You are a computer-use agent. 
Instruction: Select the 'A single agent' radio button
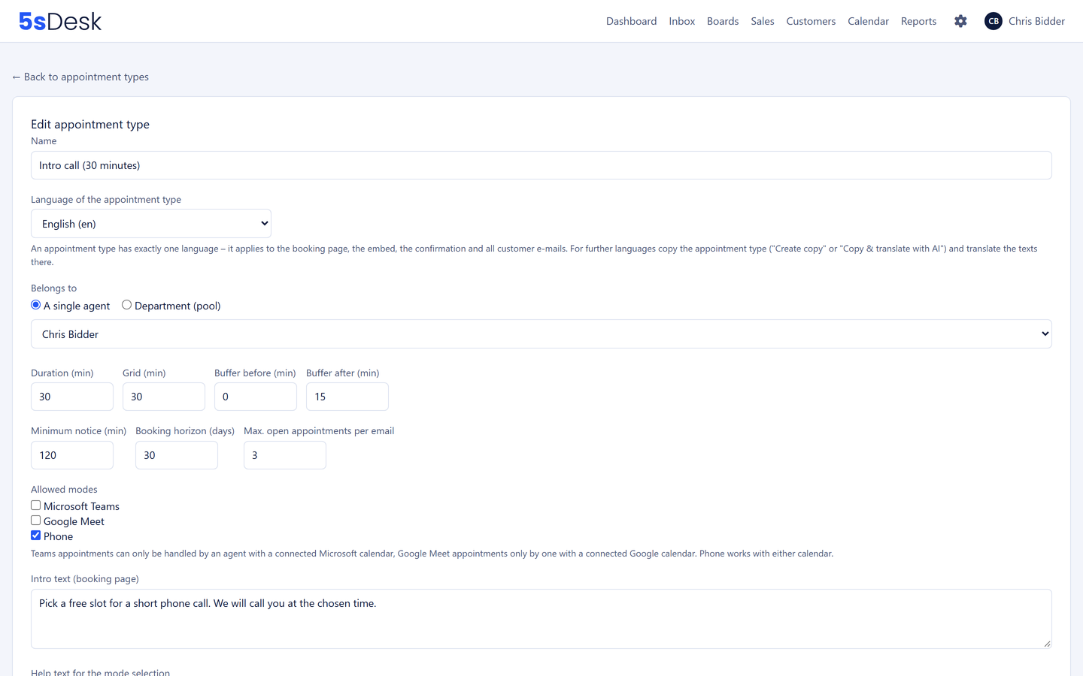tap(35, 305)
